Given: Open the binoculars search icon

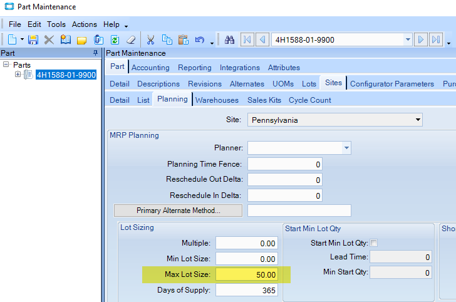Looking at the screenshot, I should point(229,39).
